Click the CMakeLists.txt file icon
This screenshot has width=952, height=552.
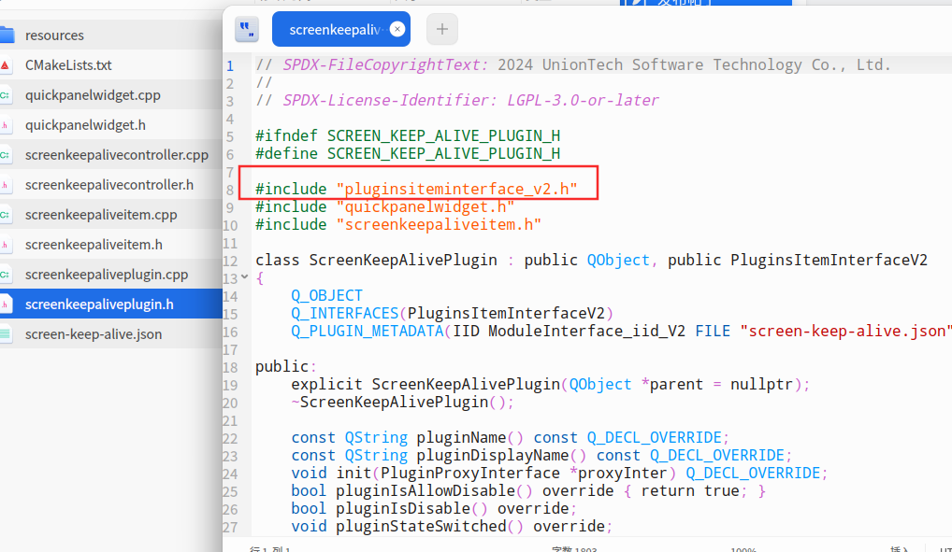tap(5, 64)
